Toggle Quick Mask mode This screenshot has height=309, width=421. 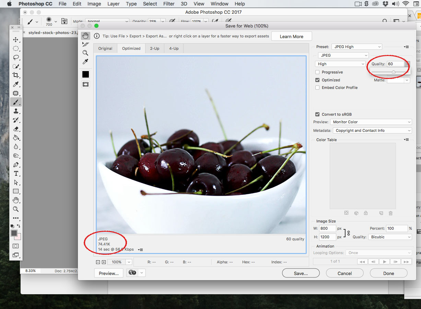(x=16, y=246)
